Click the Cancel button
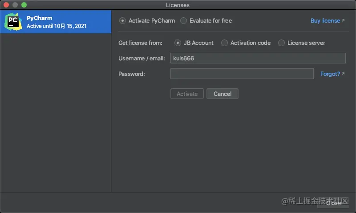 pyautogui.click(x=222, y=94)
